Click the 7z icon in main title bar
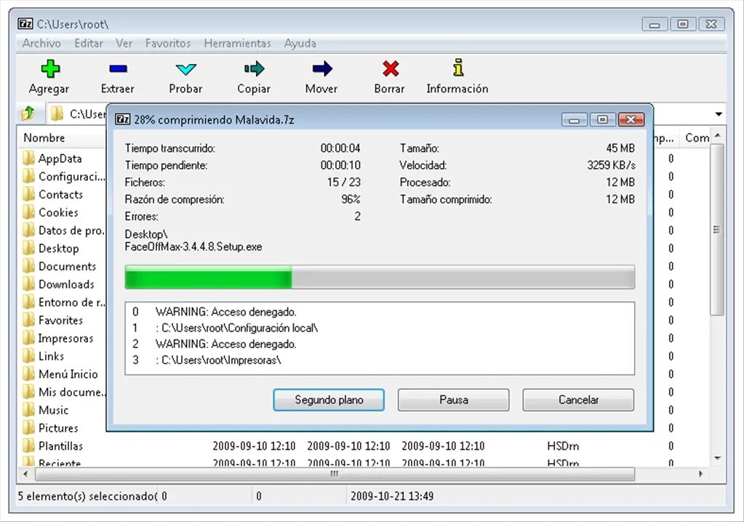This screenshot has width=744, height=522. click(x=25, y=24)
